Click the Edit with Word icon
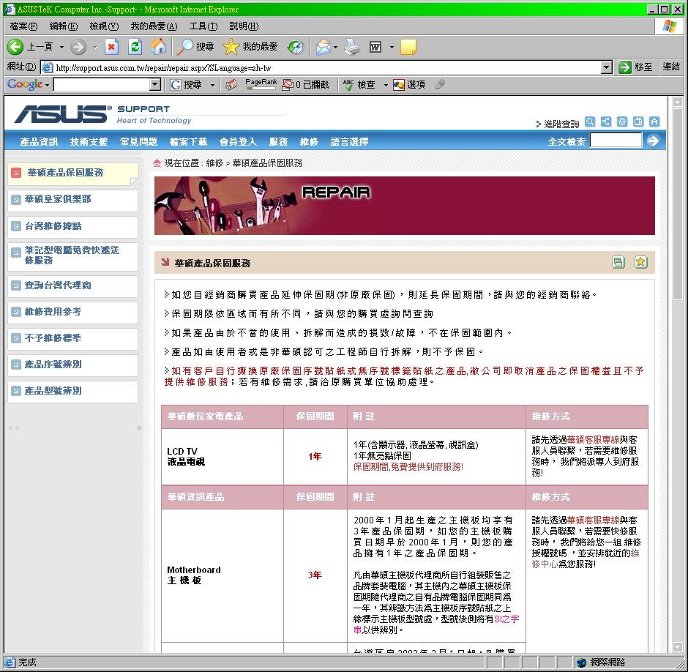The height and width of the screenshot is (672, 688). [375, 47]
